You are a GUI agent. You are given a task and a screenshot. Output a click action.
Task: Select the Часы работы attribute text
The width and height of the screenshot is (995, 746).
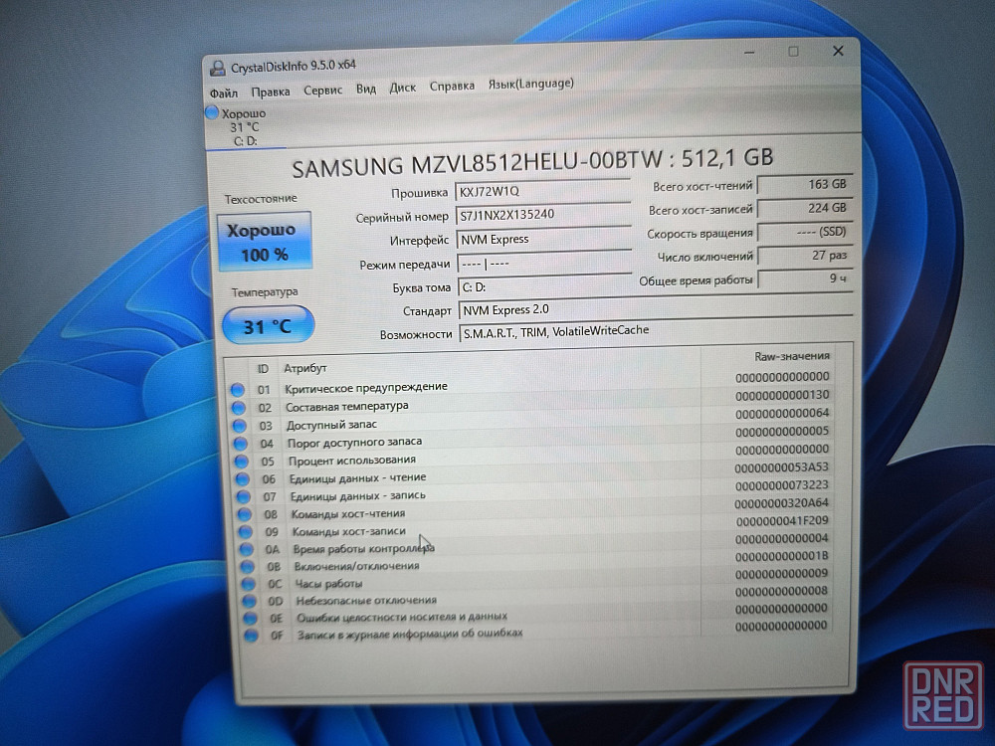328,584
